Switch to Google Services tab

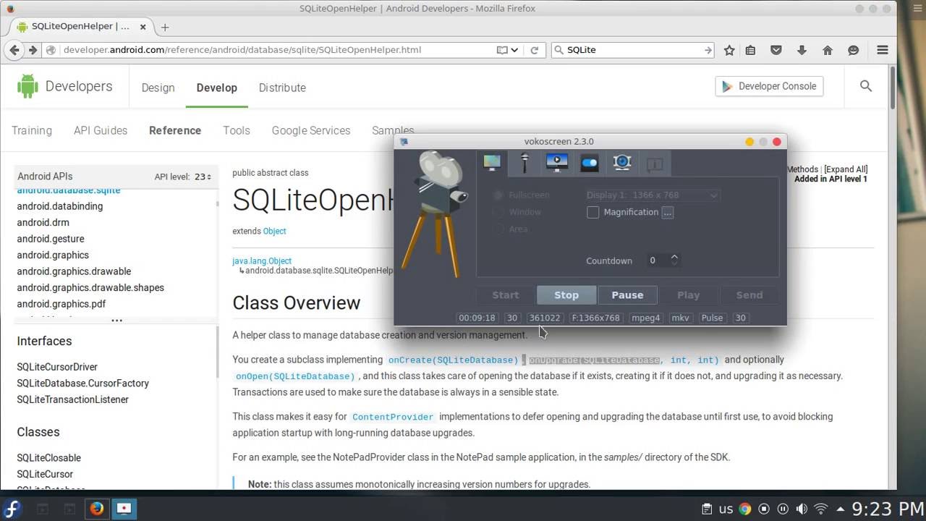pos(311,130)
